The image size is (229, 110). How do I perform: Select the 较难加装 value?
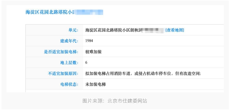[x=93, y=52]
